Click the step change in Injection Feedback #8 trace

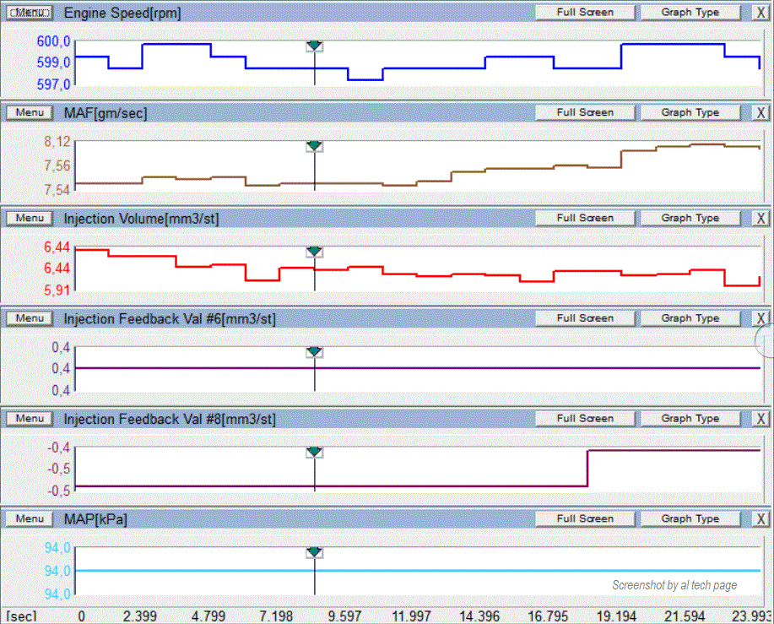pos(587,469)
